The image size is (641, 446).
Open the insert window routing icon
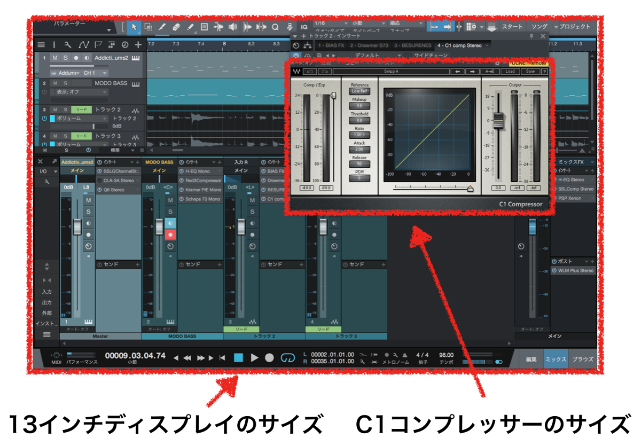[307, 45]
